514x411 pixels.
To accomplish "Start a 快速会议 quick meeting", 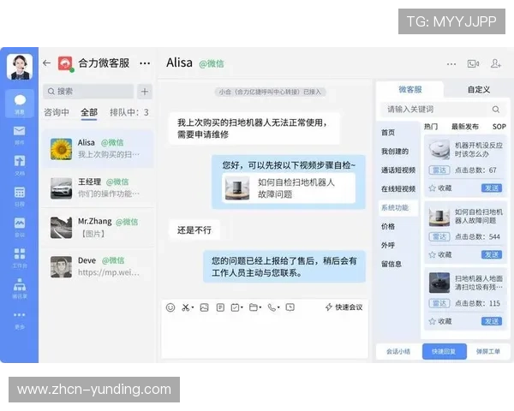I will point(344,307).
